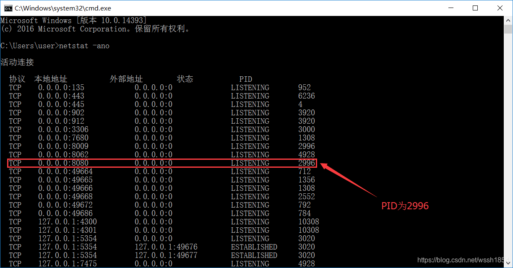The height and width of the screenshot is (268, 513).
Task: Maximize the cmd.exe window
Action: (475, 8)
